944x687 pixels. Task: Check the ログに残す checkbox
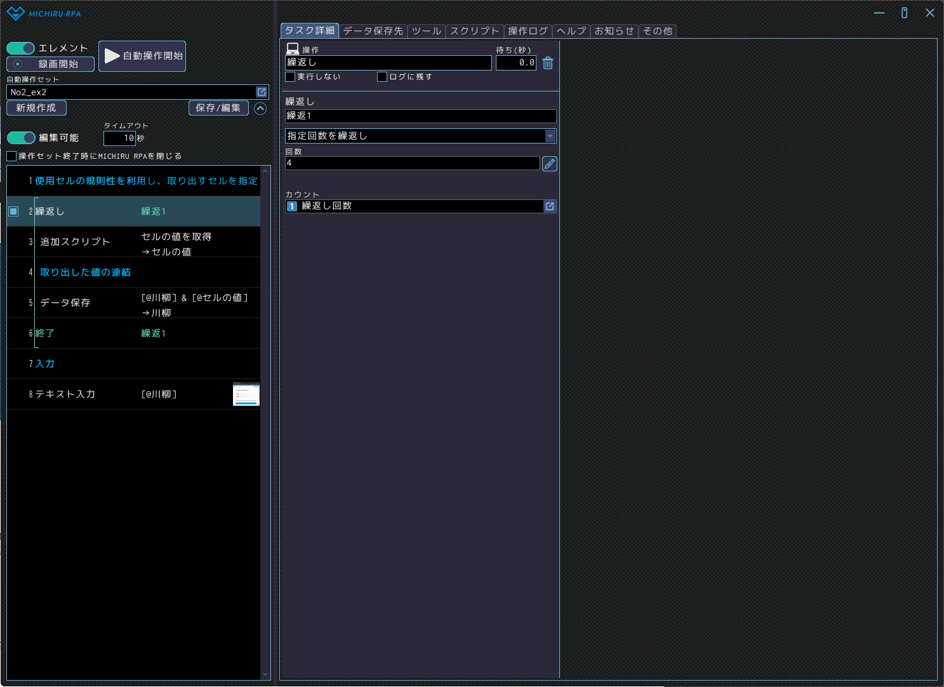(x=382, y=77)
